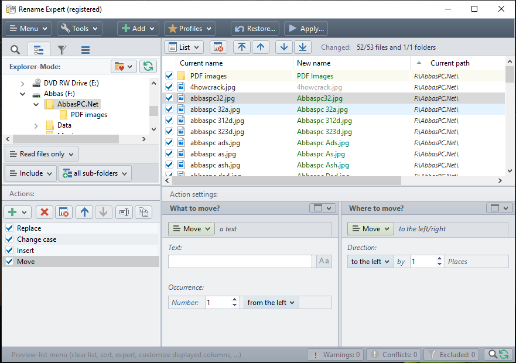Open the Add menu
516x363 pixels.
click(138, 29)
